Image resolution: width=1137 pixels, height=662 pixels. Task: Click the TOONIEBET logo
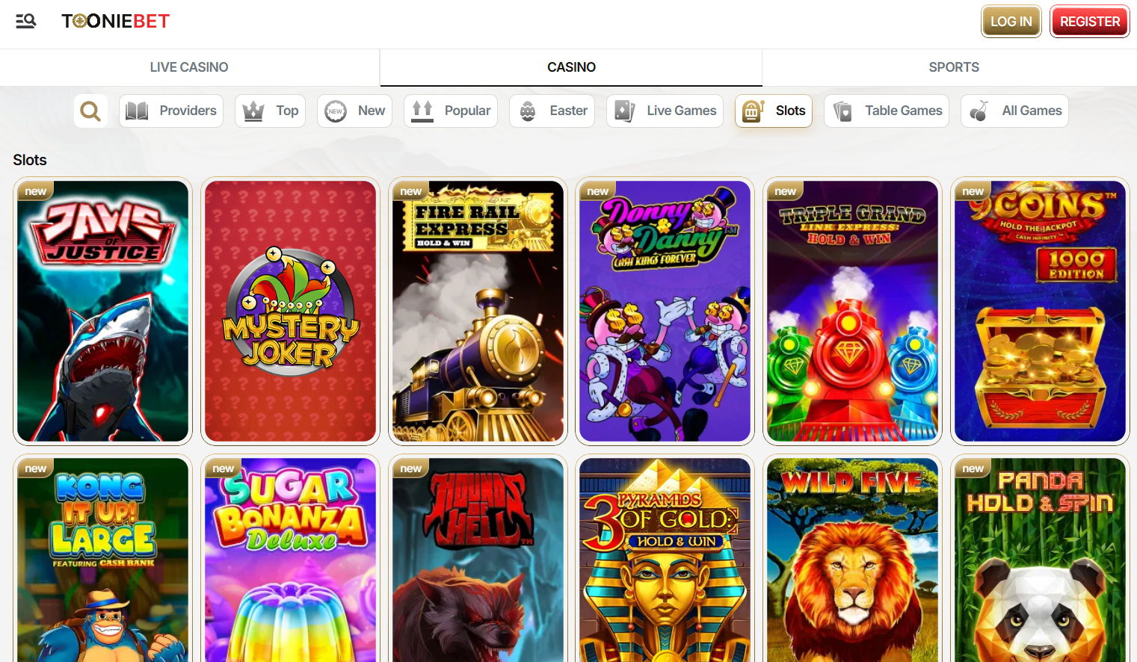[115, 21]
